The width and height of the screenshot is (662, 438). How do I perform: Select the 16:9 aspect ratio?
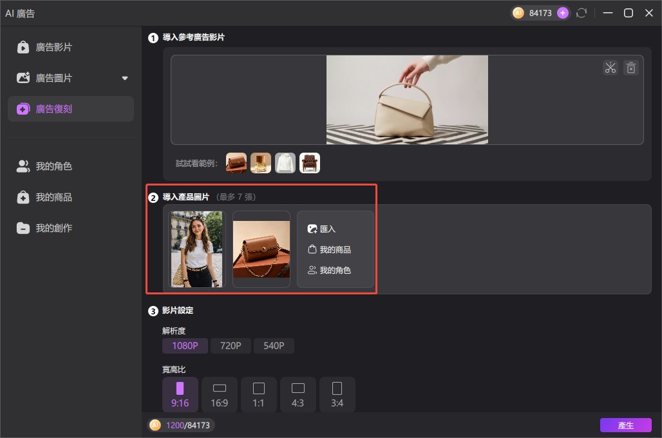[220, 394]
